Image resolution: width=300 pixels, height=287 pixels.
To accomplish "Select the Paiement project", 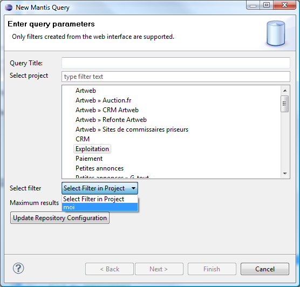I will click(x=89, y=159).
